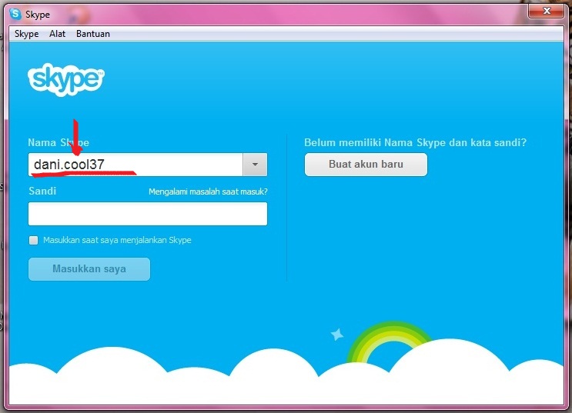Enable 'Masukkan saat saya menjalankan Skype' checkbox

(x=34, y=240)
